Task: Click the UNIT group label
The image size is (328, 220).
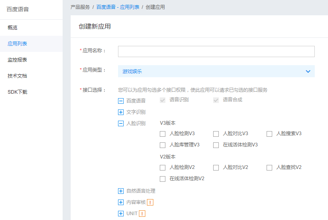Action: (132, 214)
